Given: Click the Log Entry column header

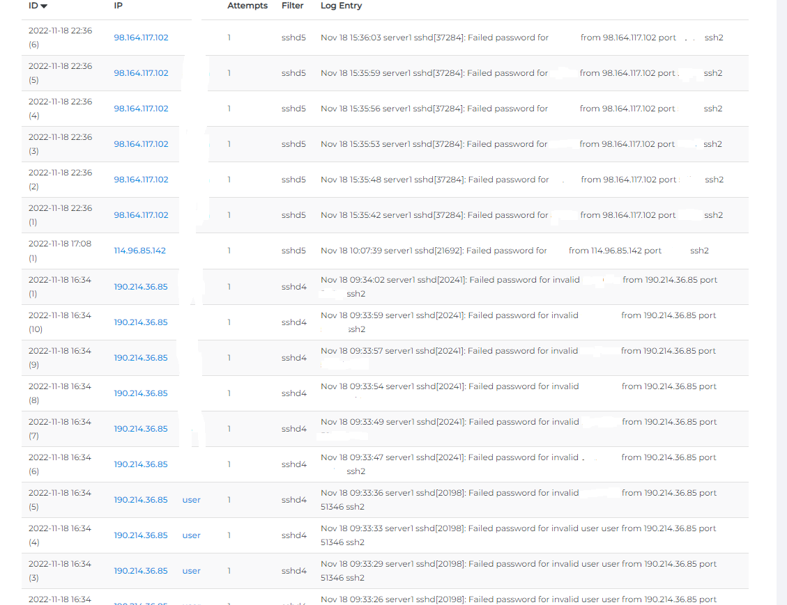Looking at the screenshot, I should click(x=341, y=6).
